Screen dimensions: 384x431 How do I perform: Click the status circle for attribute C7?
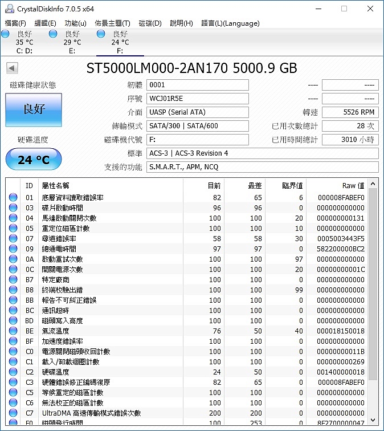point(13,413)
